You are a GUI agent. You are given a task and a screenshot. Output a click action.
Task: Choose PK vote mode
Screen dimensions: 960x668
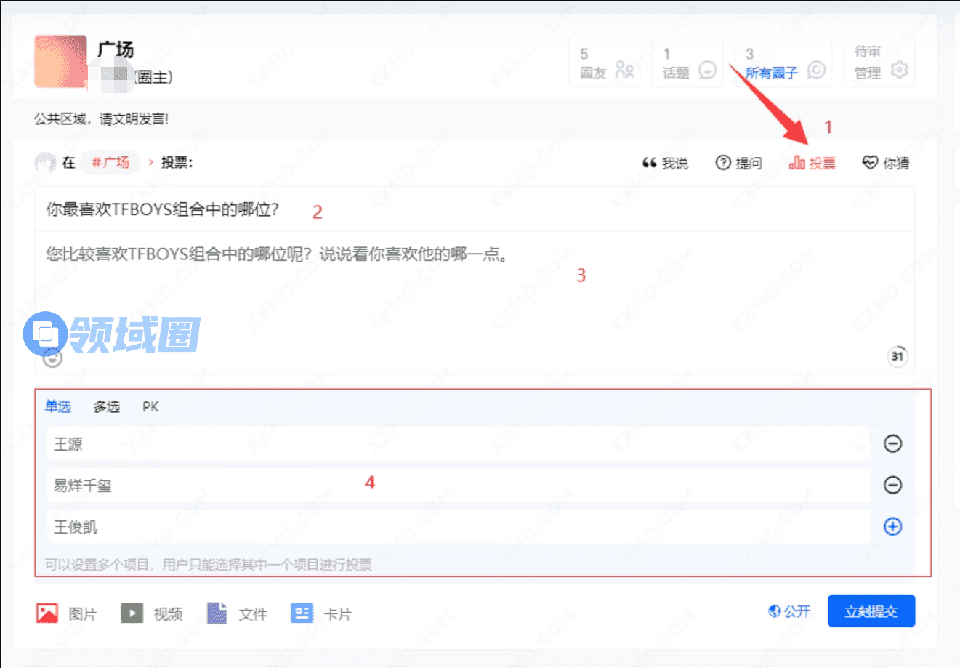pos(150,406)
